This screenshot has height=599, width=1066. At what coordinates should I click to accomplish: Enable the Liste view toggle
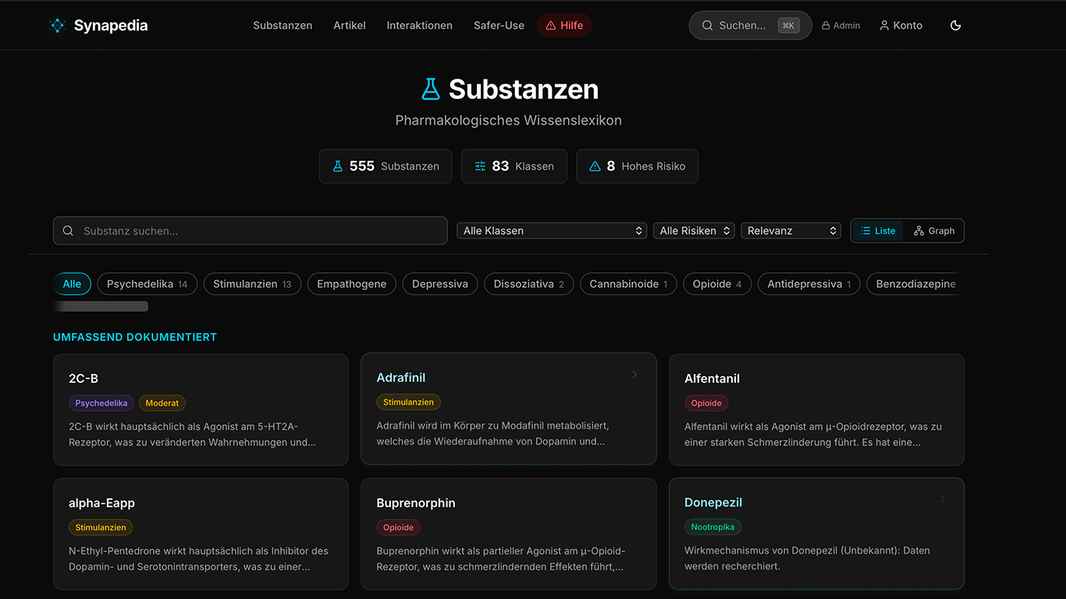coord(877,230)
